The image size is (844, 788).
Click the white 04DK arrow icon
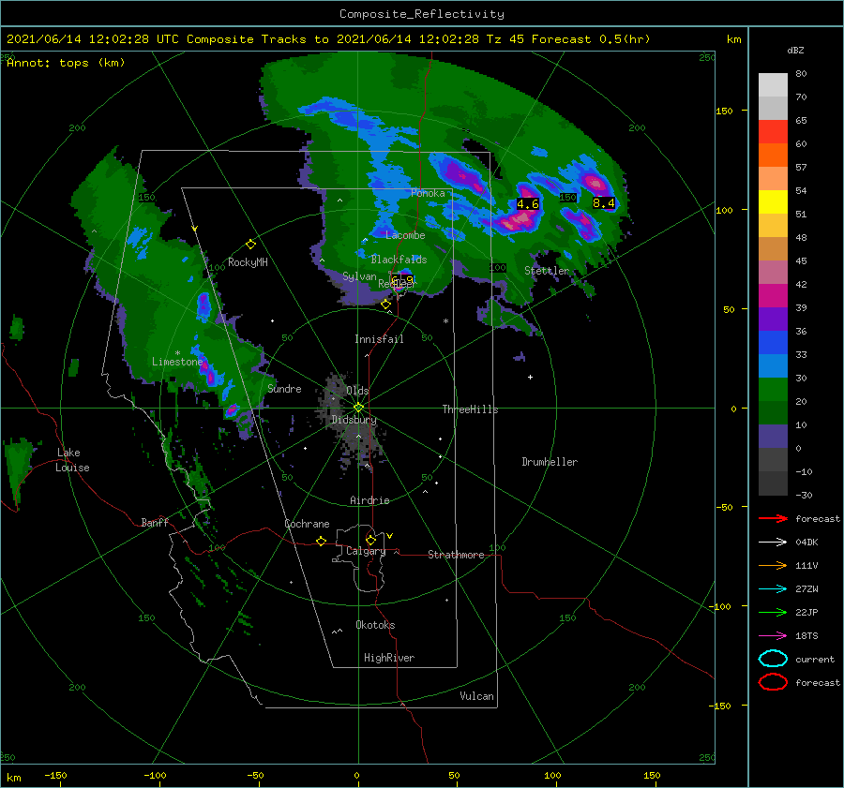pyautogui.click(x=773, y=543)
